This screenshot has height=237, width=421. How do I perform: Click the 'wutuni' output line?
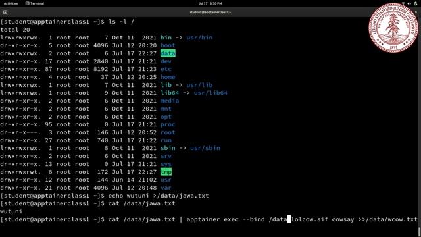pyautogui.click(x=11, y=211)
